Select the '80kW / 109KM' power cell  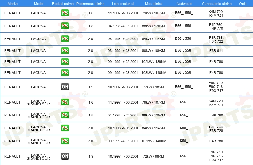coord(153,51)
